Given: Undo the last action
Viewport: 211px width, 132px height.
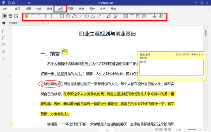Looking at the screenshot, I should [18, 3].
